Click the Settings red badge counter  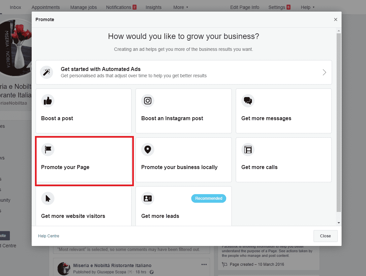point(289,7)
